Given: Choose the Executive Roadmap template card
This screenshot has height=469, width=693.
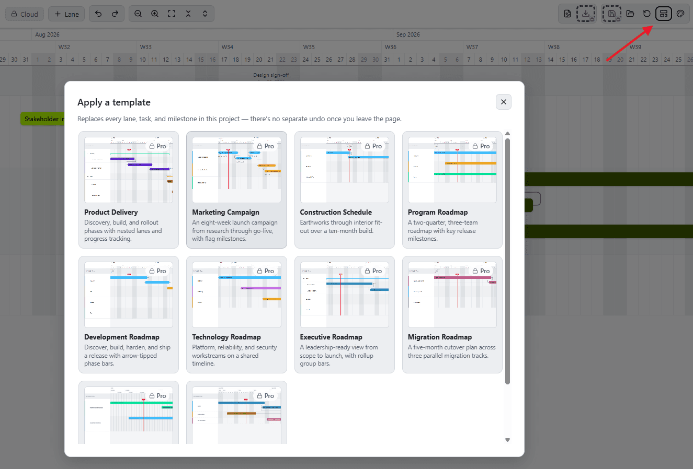Looking at the screenshot, I should 345,314.
